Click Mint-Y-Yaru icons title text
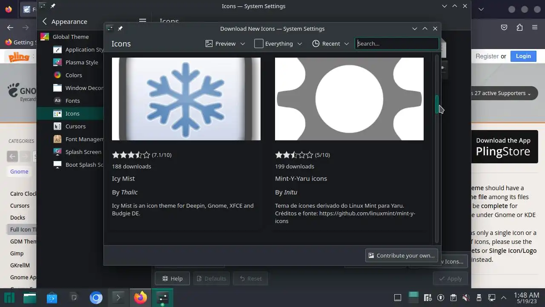Screen dimensions: 545x307 click(x=301, y=178)
